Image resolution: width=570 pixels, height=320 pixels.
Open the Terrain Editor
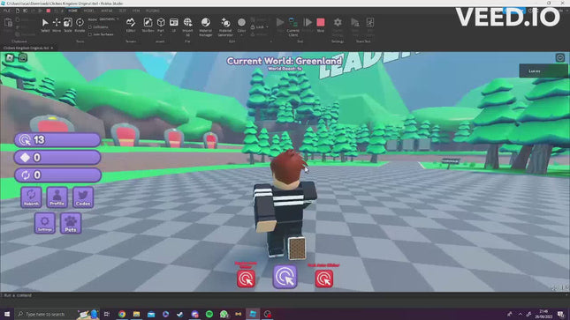[131, 25]
